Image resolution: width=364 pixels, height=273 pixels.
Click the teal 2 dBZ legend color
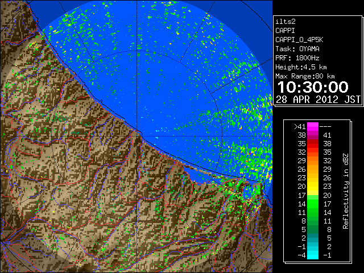(312, 238)
